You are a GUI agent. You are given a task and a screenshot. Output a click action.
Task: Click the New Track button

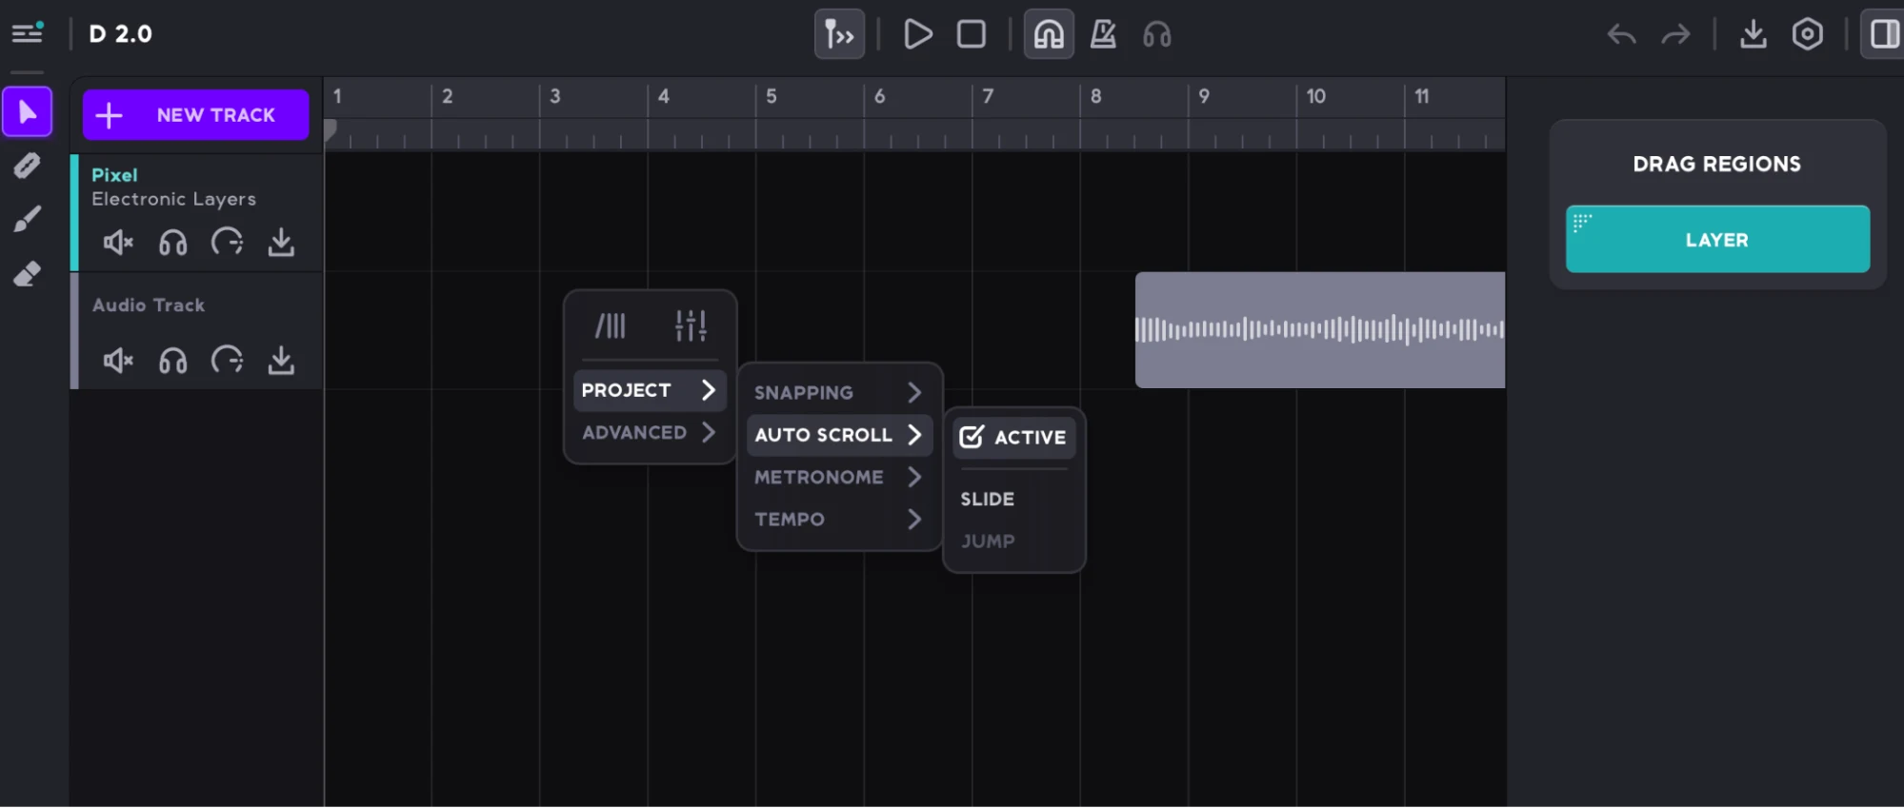tap(196, 115)
